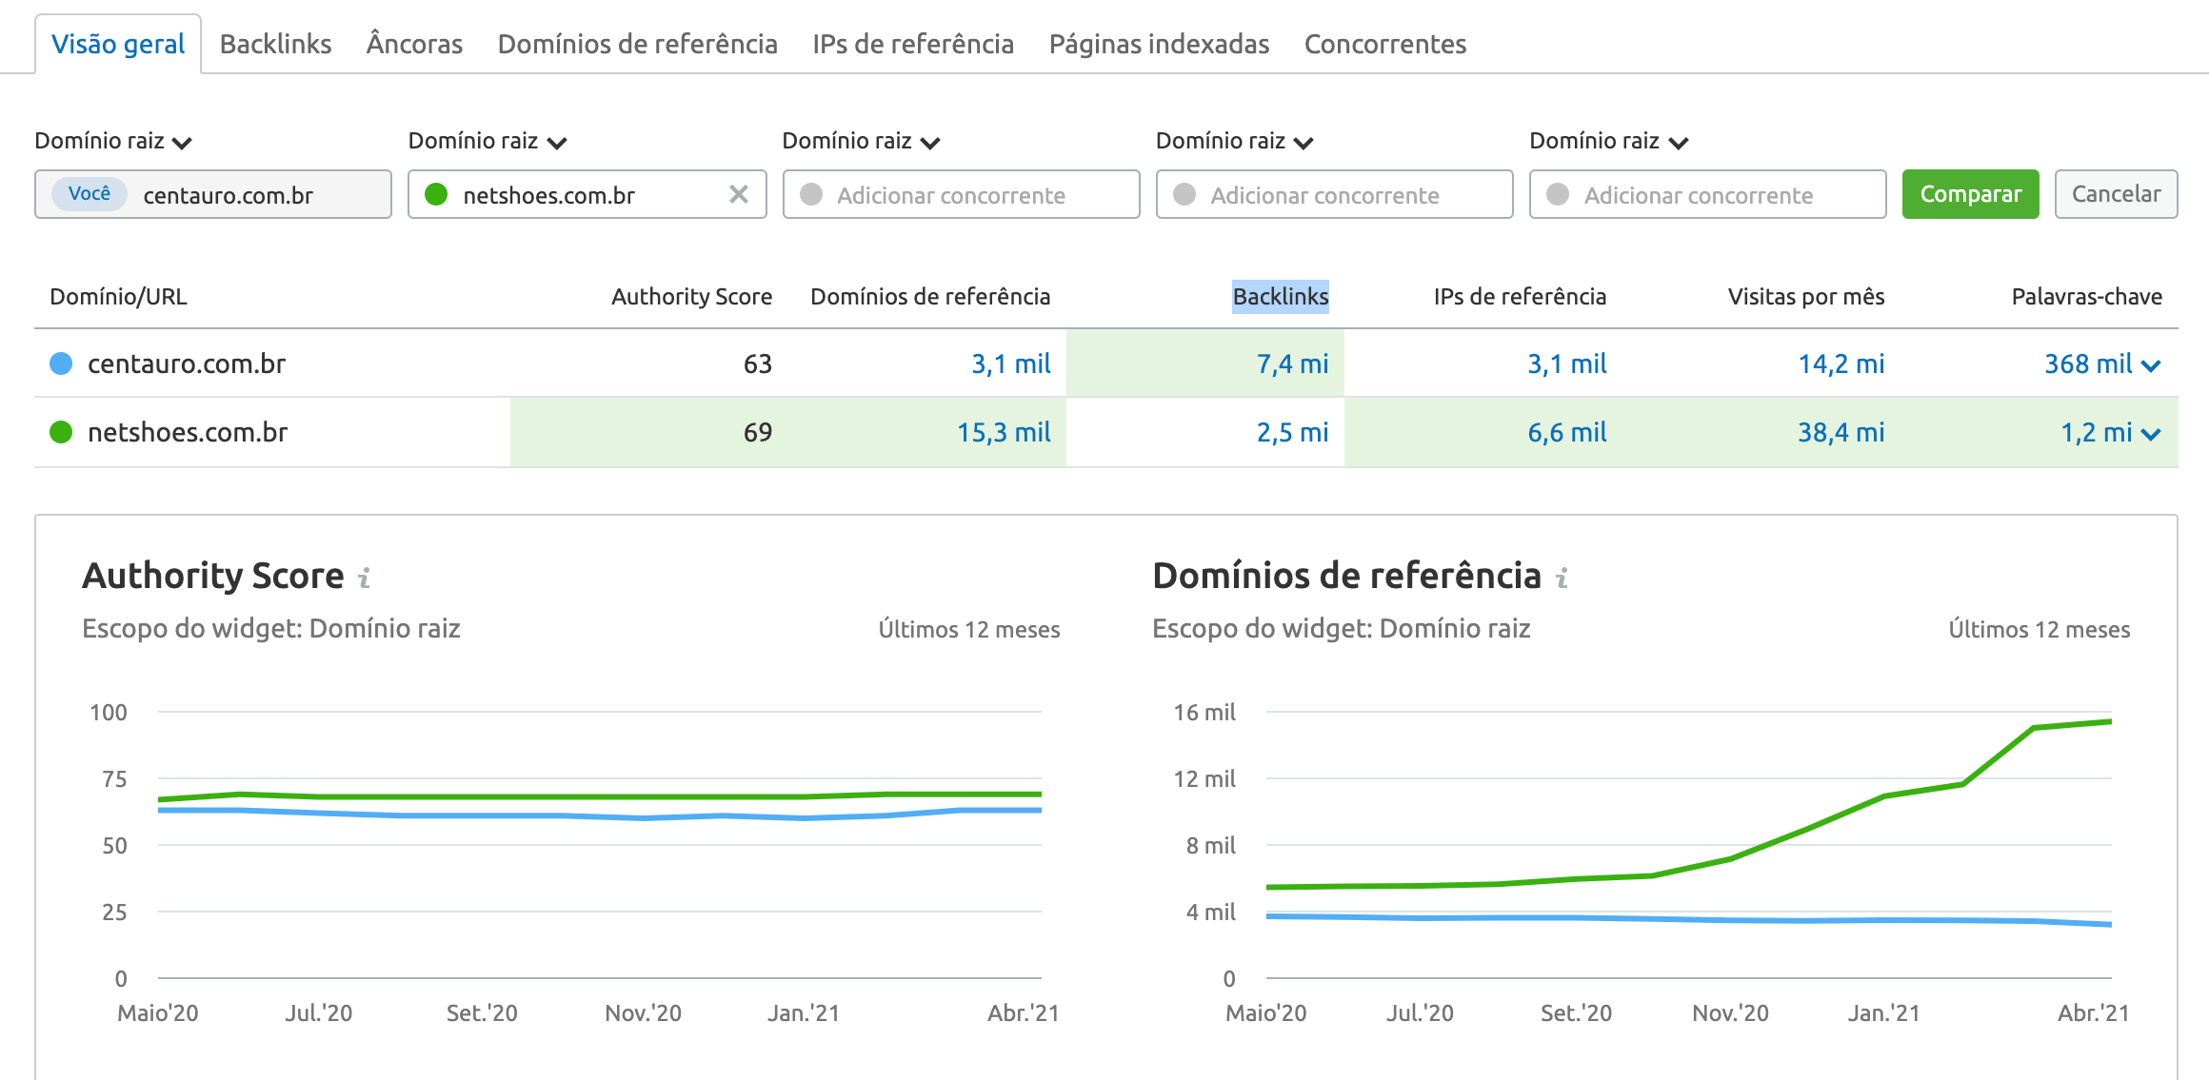Open netshoes' 38,4 mi monthly visits link
The image size is (2209, 1080).
coord(1841,432)
